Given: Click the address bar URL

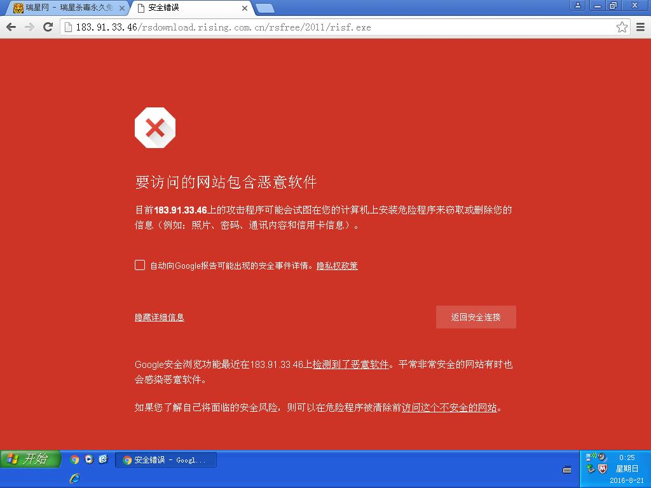Looking at the screenshot, I should pyautogui.click(x=223, y=27).
